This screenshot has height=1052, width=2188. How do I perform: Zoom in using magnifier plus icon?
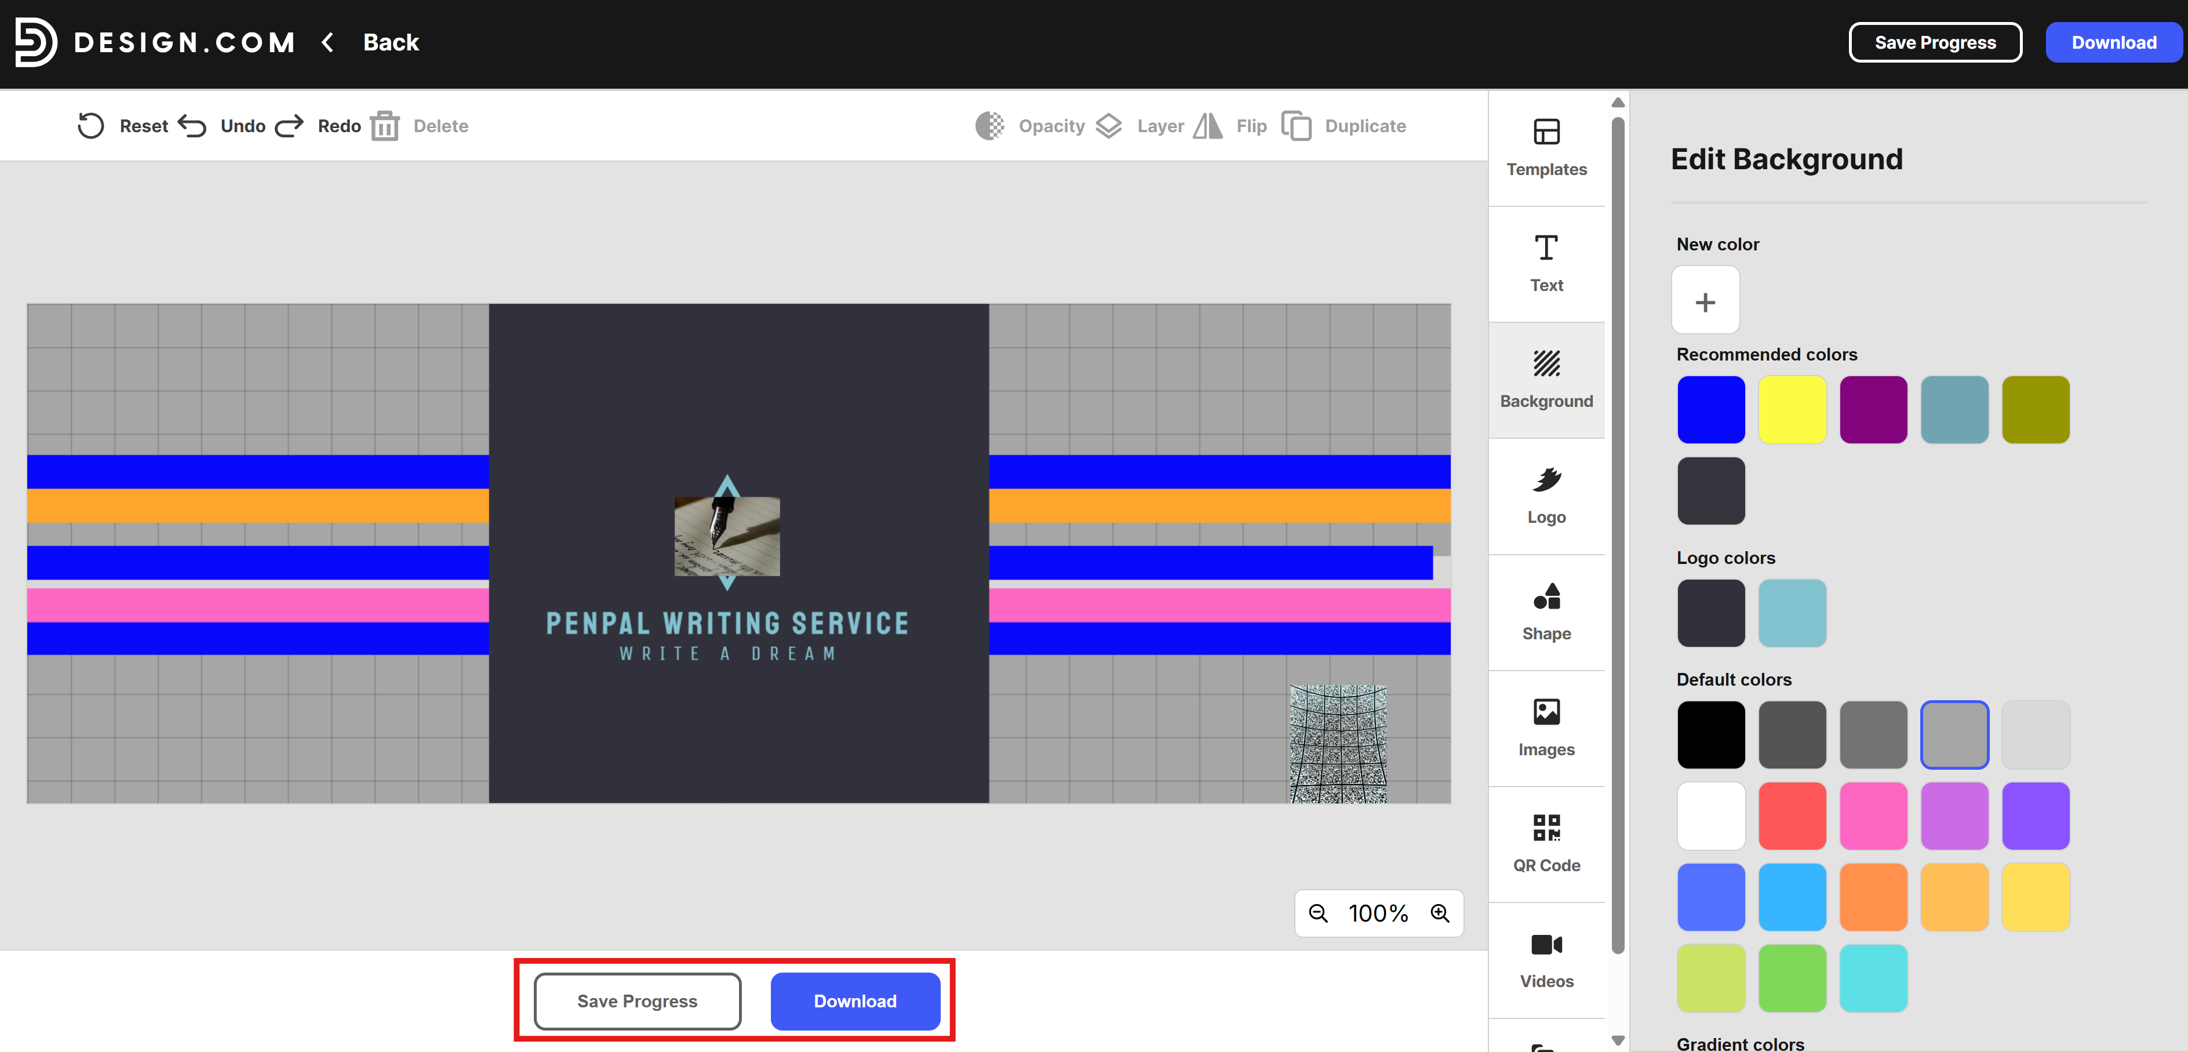(x=1440, y=913)
